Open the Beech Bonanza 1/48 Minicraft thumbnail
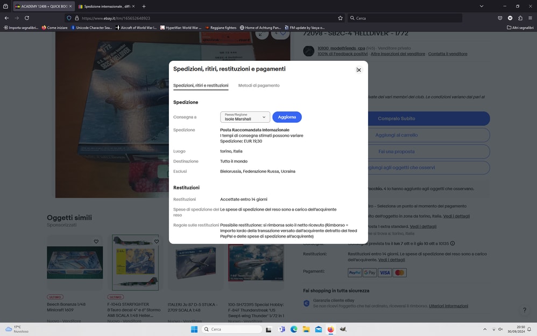The height and width of the screenshot is (336, 537). tap(75, 262)
